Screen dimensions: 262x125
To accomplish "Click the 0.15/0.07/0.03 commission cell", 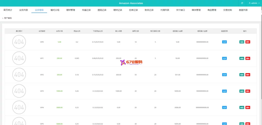I will (98, 42).
